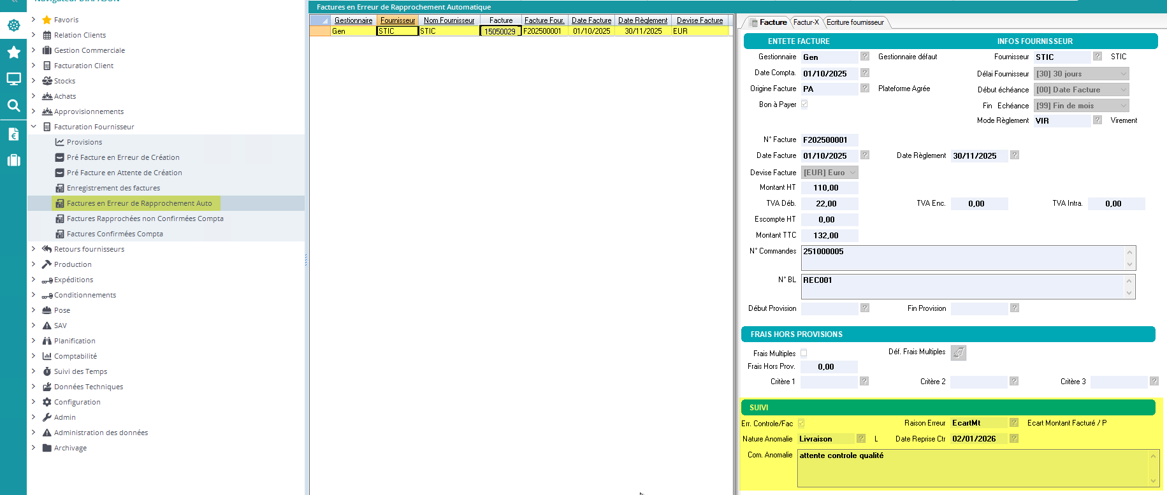Sort by the Fournisseur column header
This screenshot has width=1167, height=495.
tap(398, 20)
